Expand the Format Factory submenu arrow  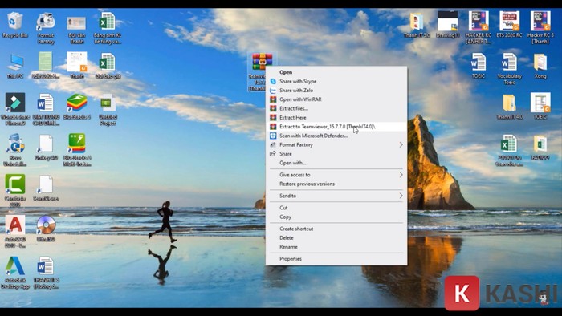tap(401, 144)
